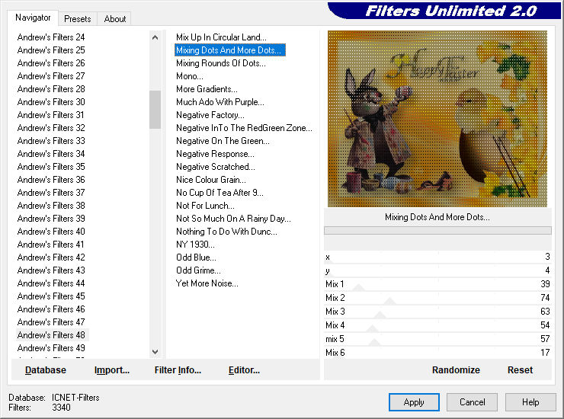This screenshot has width=564, height=419.
Task: Click the Cancel button
Action: [x=473, y=401]
